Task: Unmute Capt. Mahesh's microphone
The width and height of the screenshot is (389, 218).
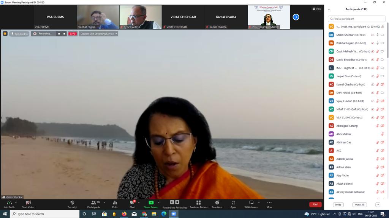Action: 377,51
